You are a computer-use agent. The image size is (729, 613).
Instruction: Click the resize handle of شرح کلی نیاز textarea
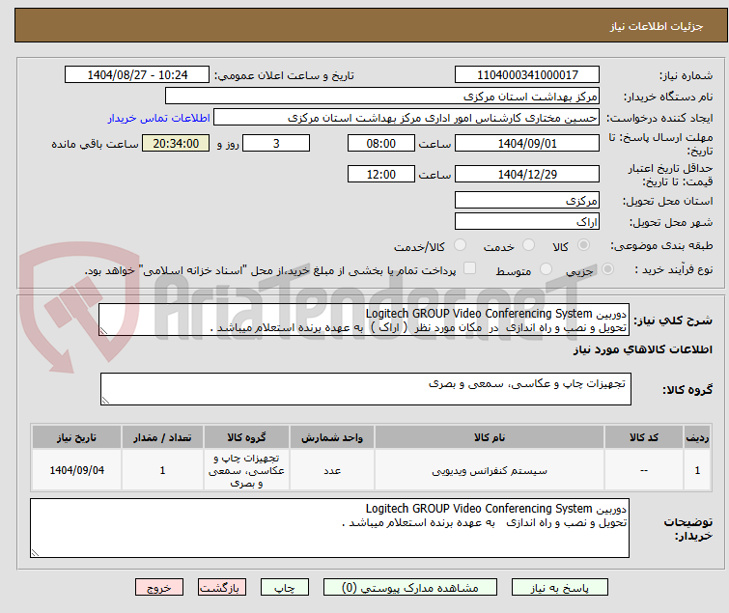[x=103, y=331]
